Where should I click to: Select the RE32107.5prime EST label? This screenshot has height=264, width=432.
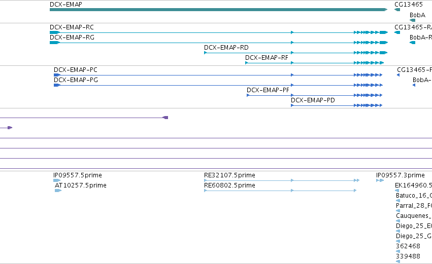click(x=229, y=175)
